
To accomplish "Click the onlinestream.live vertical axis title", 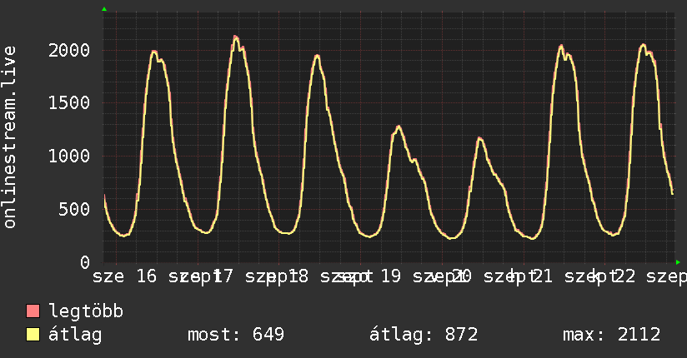I will click(x=9, y=137).
